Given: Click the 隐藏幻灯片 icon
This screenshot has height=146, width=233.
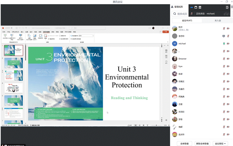Looking at the screenshot, I should pyautogui.click(x=35, y=36).
